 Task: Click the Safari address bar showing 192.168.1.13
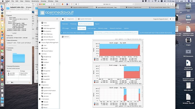coord(107,4)
